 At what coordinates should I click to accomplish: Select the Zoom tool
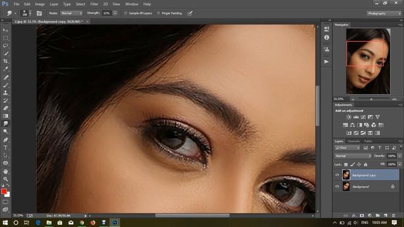(x=6, y=179)
